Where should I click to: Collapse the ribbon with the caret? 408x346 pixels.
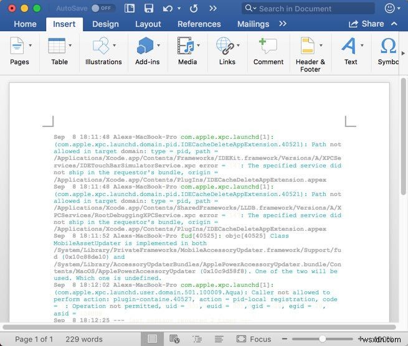click(x=394, y=24)
